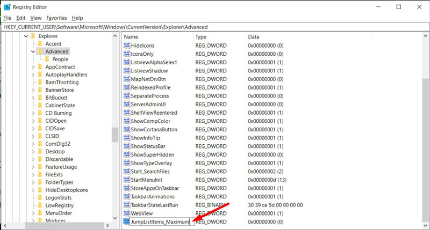Expand the FeatureUsage tree node
Viewport: 430px width, 230px height.
pyautogui.click(x=33, y=167)
